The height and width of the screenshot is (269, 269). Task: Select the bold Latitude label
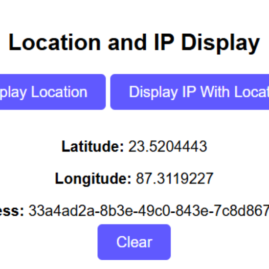[x=92, y=146]
